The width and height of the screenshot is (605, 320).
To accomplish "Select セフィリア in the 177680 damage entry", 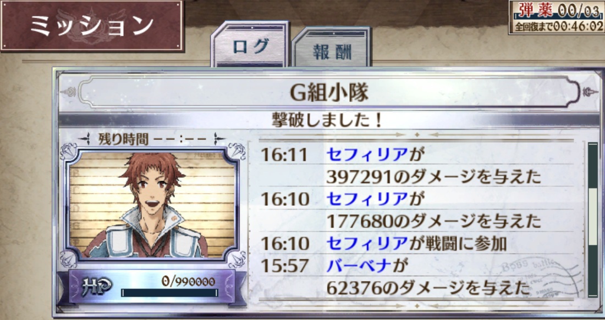I will point(367,199).
